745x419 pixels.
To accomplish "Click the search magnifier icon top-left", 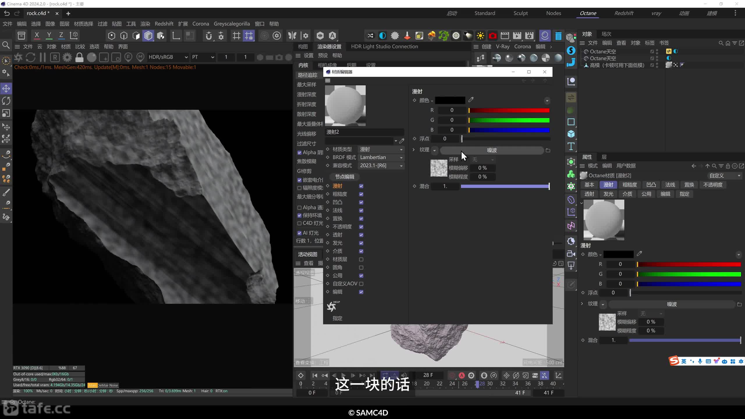I will [x=6, y=45].
